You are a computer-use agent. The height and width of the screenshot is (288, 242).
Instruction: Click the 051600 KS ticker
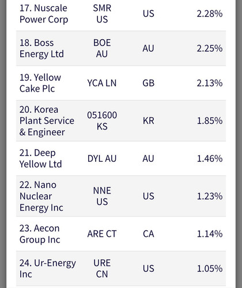pyautogui.click(x=102, y=120)
